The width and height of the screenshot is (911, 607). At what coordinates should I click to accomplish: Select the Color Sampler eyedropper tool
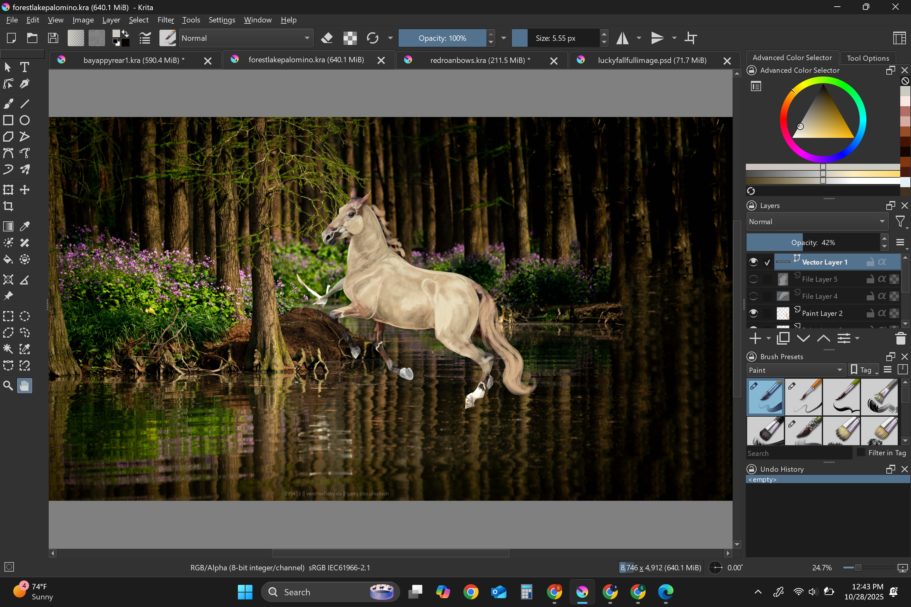(x=24, y=226)
